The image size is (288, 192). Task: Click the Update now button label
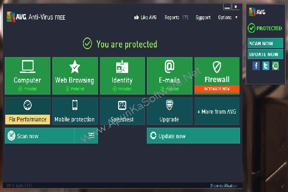pyautogui.click(x=172, y=136)
